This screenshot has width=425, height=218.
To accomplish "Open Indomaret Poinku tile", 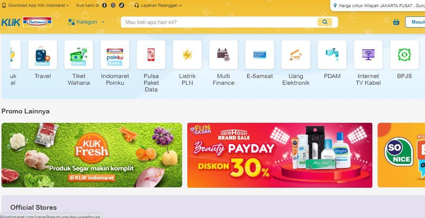I will [115, 55].
